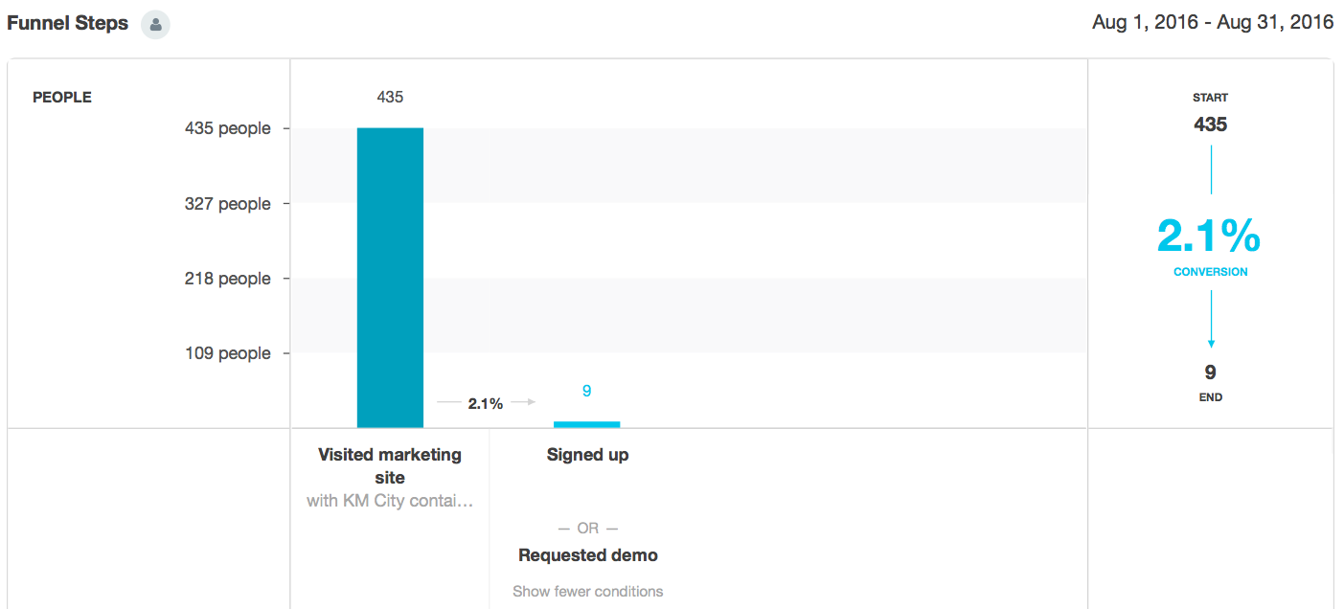The width and height of the screenshot is (1344, 609).
Task: Click the OR separator between conditions
Action: coord(587,529)
